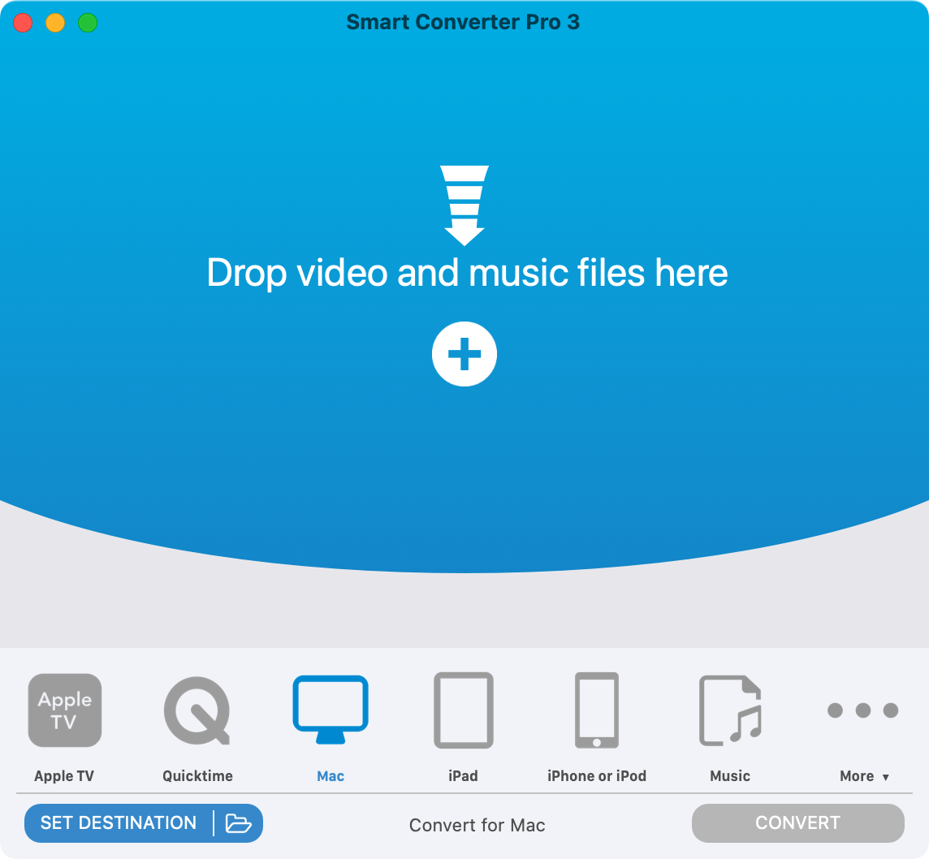Switch to the Mac label tab
Image resolution: width=929 pixels, height=859 pixels.
click(331, 776)
